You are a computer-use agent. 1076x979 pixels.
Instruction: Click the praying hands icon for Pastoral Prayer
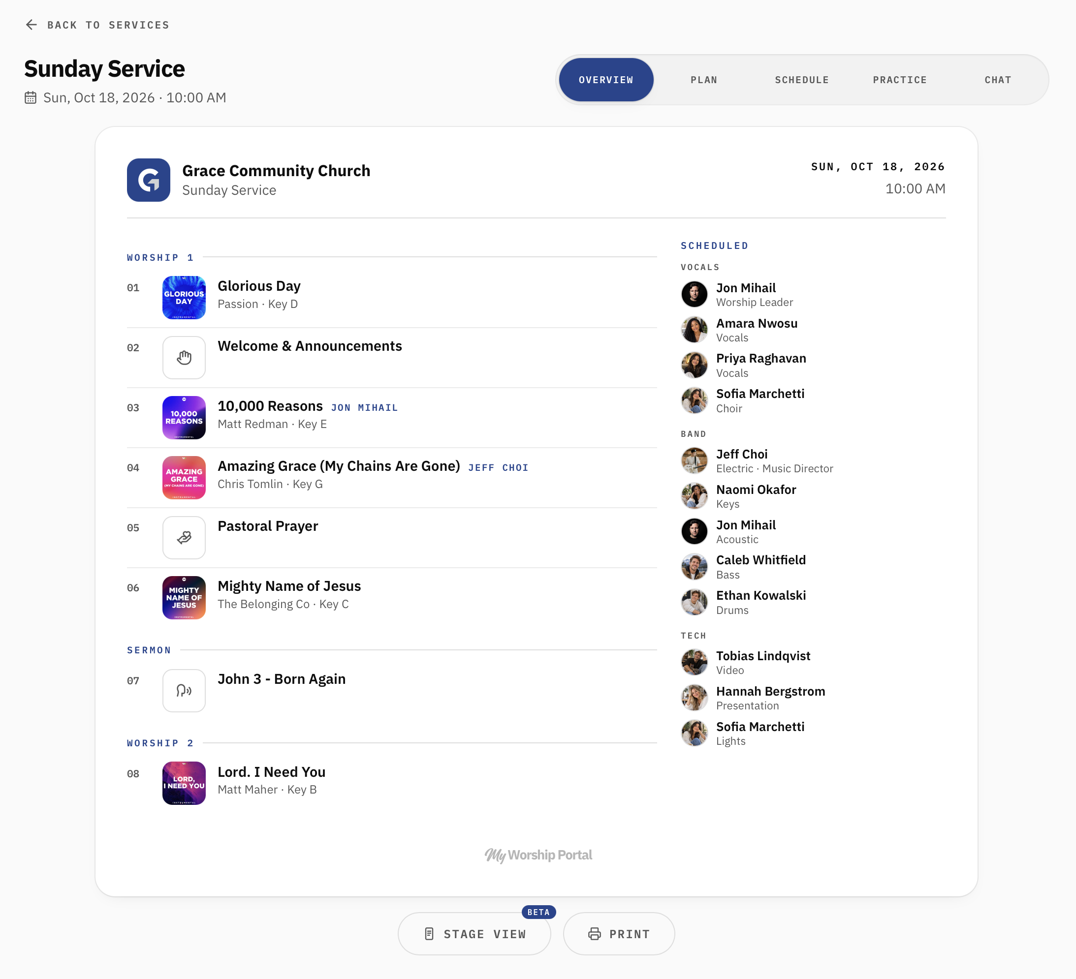click(x=184, y=537)
